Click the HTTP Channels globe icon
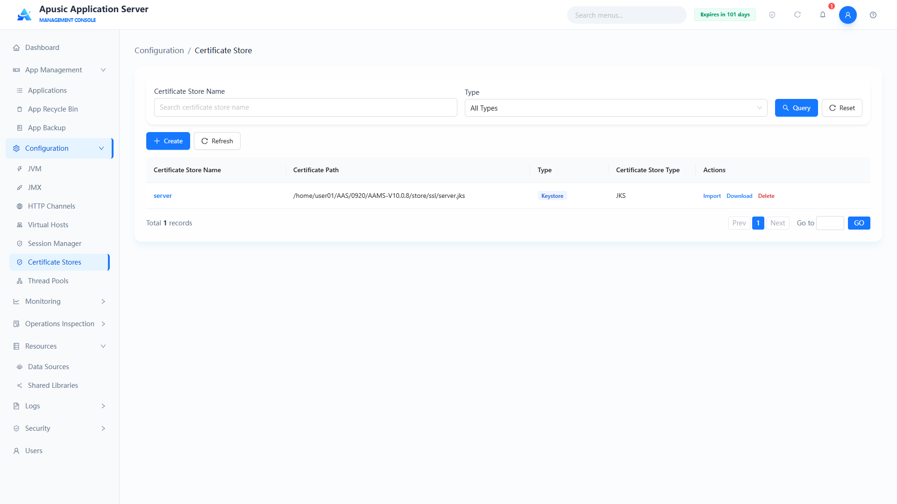Image resolution: width=897 pixels, height=504 pixels. (x=20, y=206)
